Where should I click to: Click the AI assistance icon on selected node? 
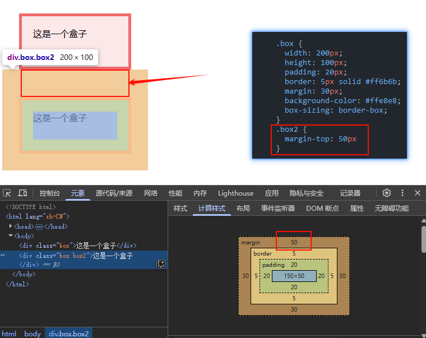tap(161, 264)
